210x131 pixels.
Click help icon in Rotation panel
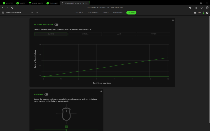pyautogui.click(x=101, y=91)
